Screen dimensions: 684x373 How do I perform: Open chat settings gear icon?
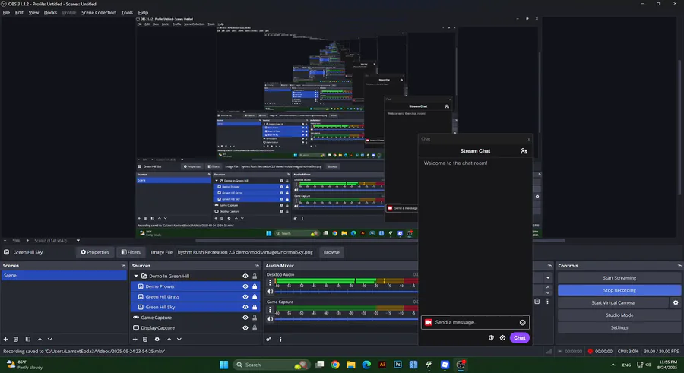502,337
